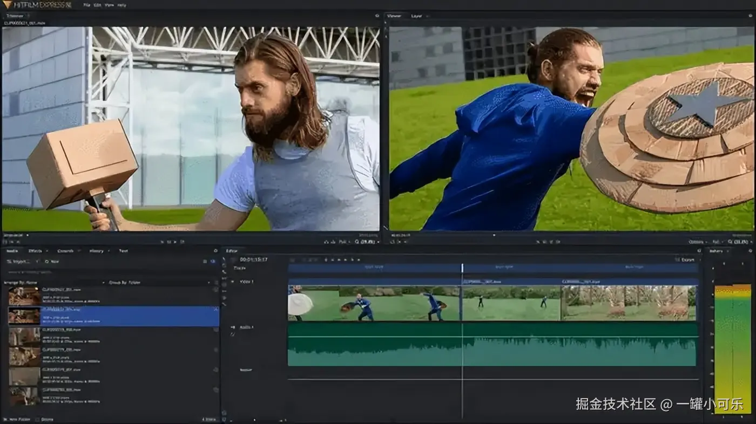This screenshot has width=756, height=424.
Task: Click the timeline timecode 00:01:15:17
Action: tap(254, 259)
